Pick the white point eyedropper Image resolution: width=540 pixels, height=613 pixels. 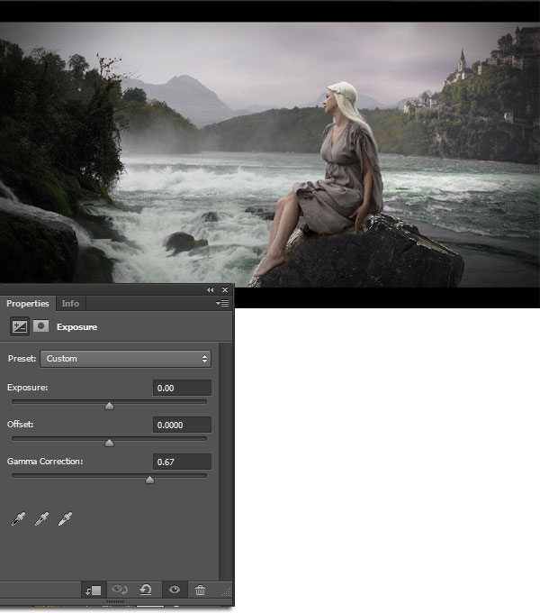65,518
